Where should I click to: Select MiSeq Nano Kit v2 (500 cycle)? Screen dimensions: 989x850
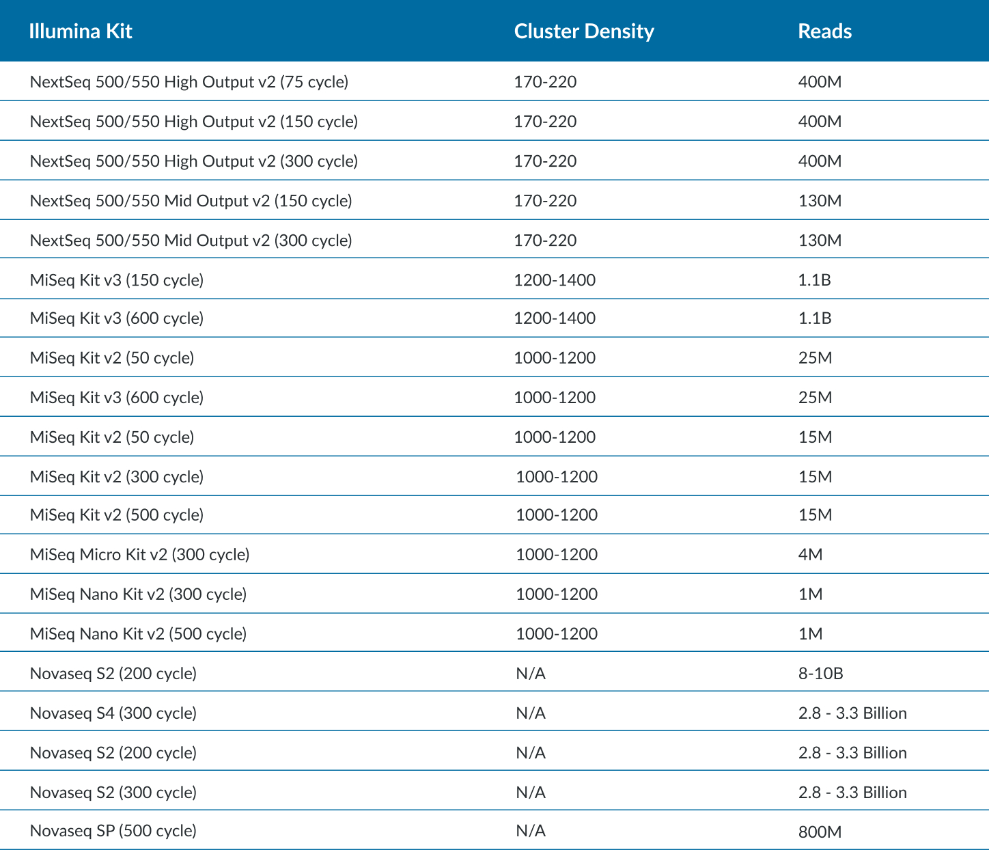(139, 634)
